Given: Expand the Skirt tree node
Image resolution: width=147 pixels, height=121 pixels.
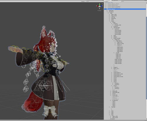Looking at the screenshot, I should pyautogui.click(x=109, y=20).
